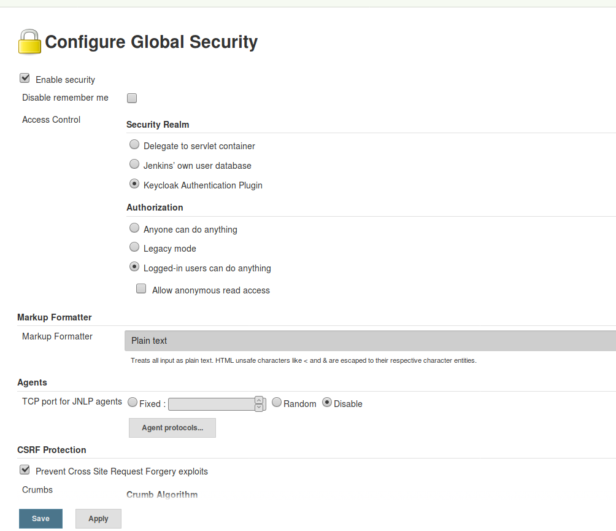Screen dimensions: 616x531
Task: Click the TCP port for JNLP agents label
Action: click(x=72, y=401)
